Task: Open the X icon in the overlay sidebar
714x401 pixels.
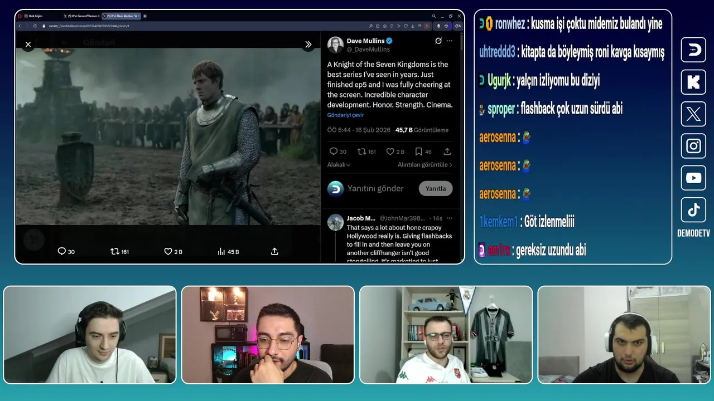Action: coord(693,114)
